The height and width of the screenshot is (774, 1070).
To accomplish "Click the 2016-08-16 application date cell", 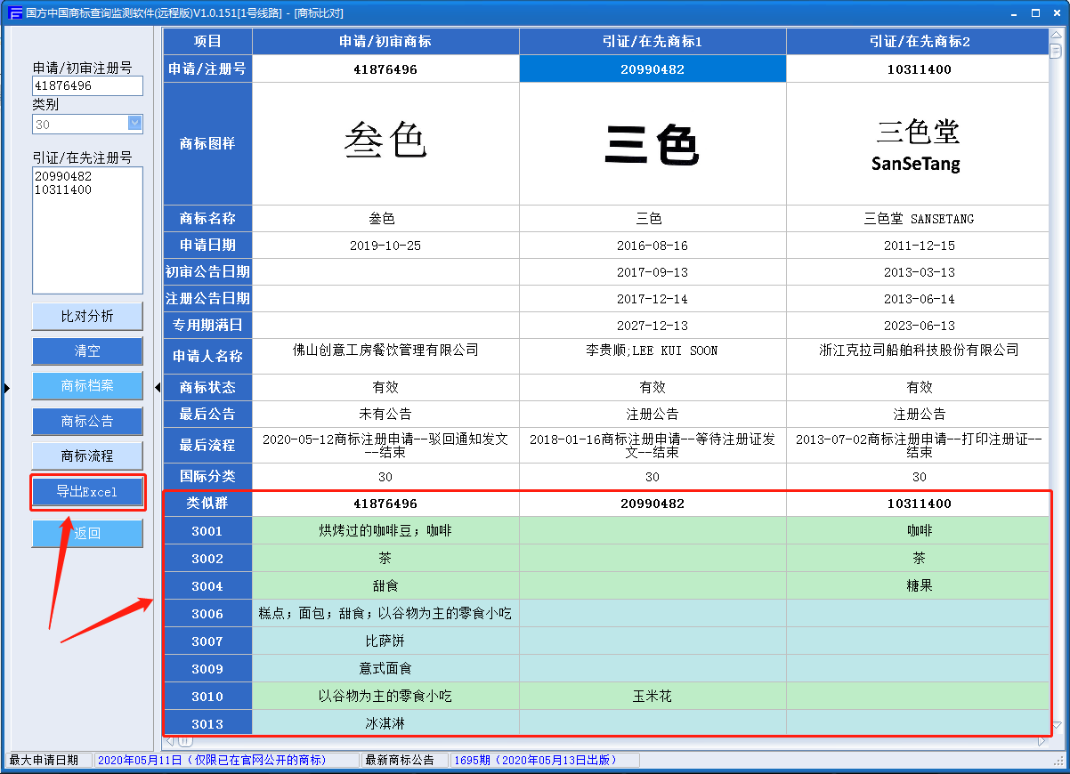I will [x=653, y=246].
